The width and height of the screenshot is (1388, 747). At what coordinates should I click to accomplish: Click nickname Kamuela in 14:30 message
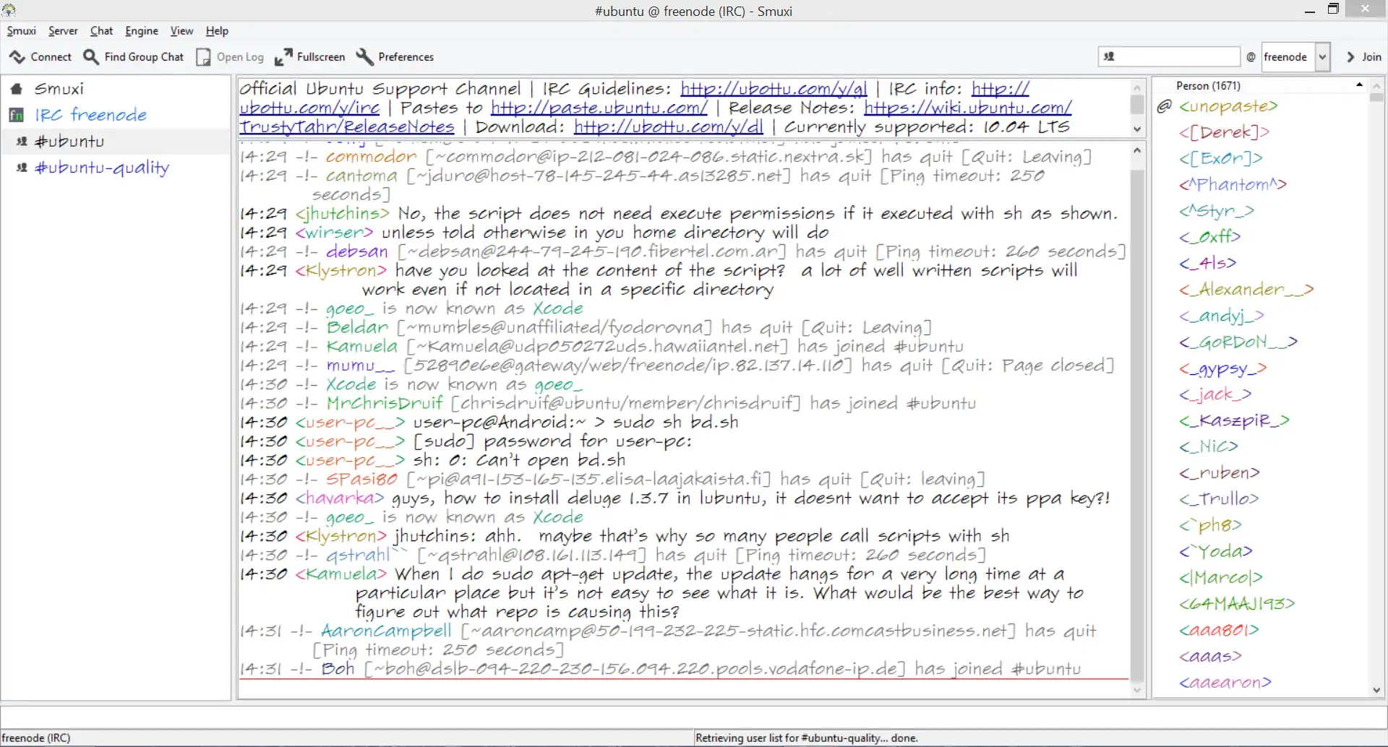click(341, 574)
